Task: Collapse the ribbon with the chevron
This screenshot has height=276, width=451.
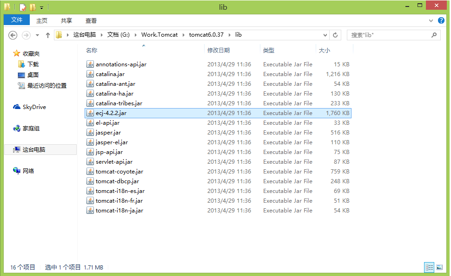Action: [x=431, y=20]
